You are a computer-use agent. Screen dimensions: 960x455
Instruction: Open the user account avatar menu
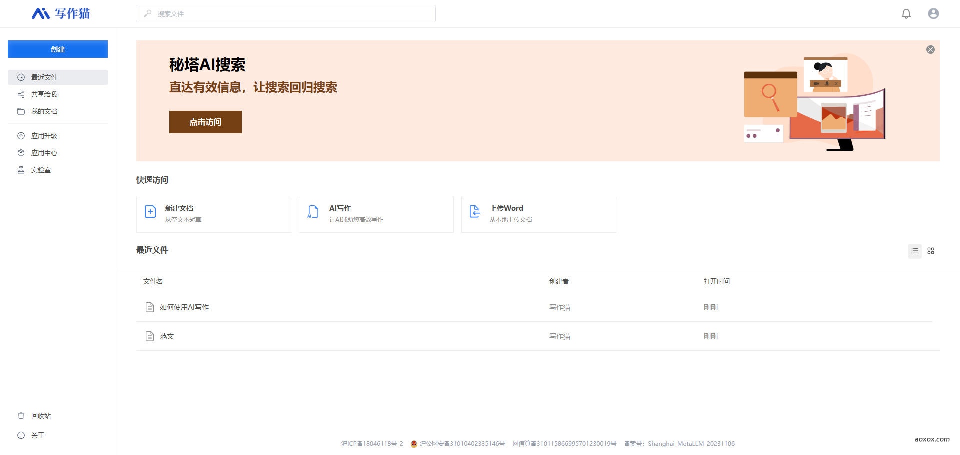click(x=933, y=13)
